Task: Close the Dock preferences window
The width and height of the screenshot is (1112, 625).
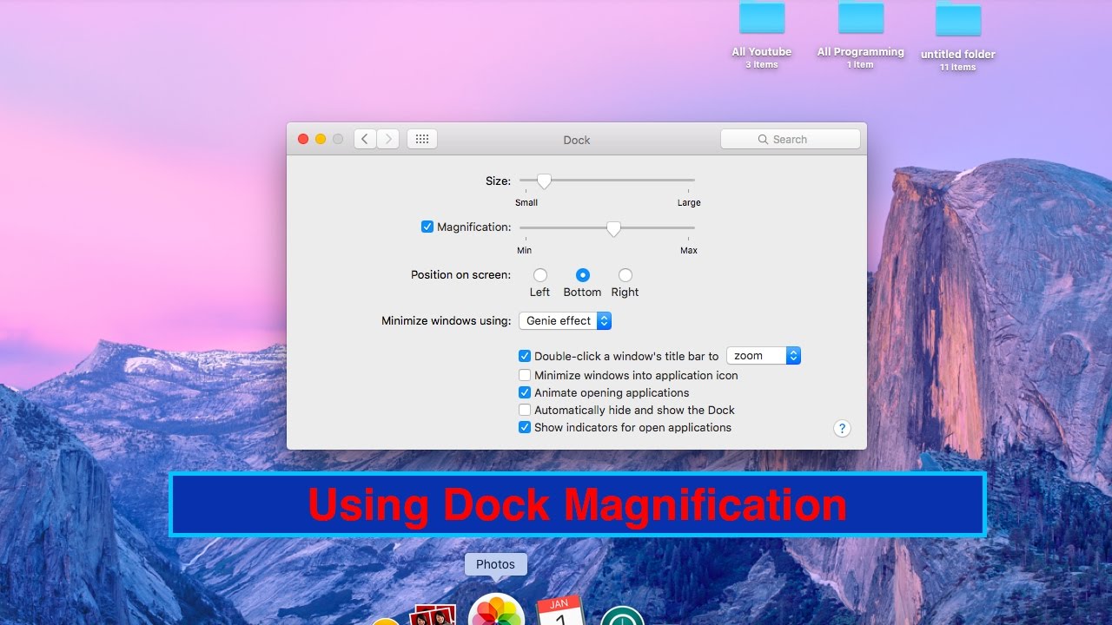Action: (x=303, y=139)
